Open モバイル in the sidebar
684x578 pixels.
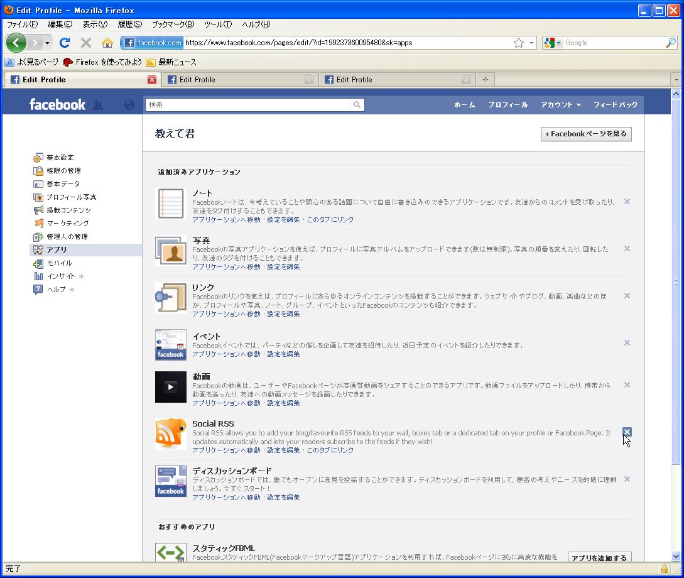click(59, 263)
